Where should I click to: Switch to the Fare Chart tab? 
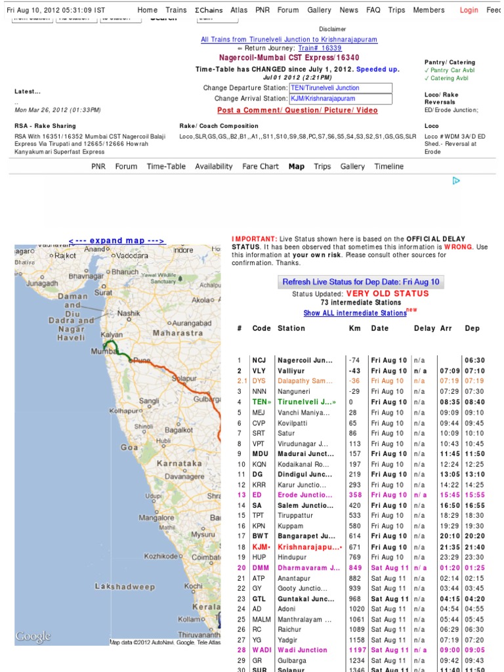coord(260,166)
